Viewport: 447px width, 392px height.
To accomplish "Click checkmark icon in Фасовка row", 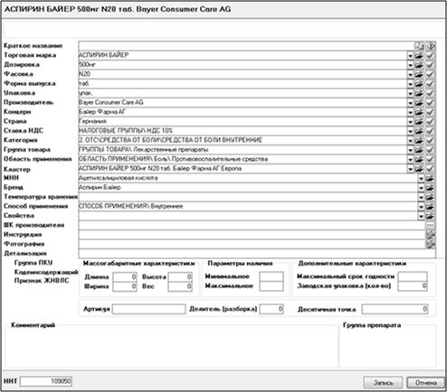I will pos(430,74).
